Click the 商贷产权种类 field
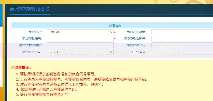 pyautogui.click(x=182, y=32)
